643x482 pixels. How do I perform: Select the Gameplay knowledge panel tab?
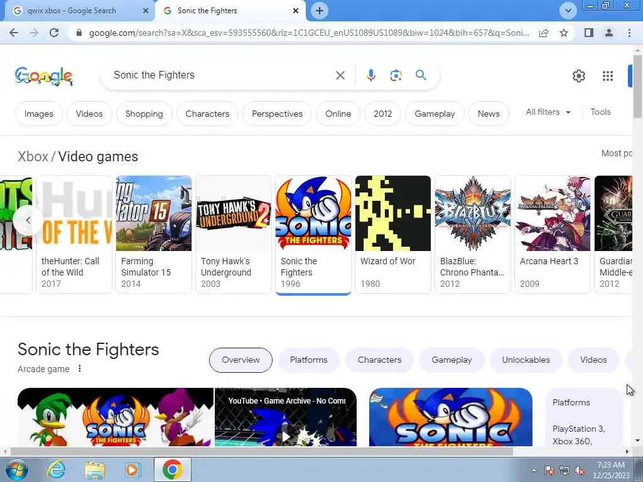pyautogui.click(x=451, y=360)
